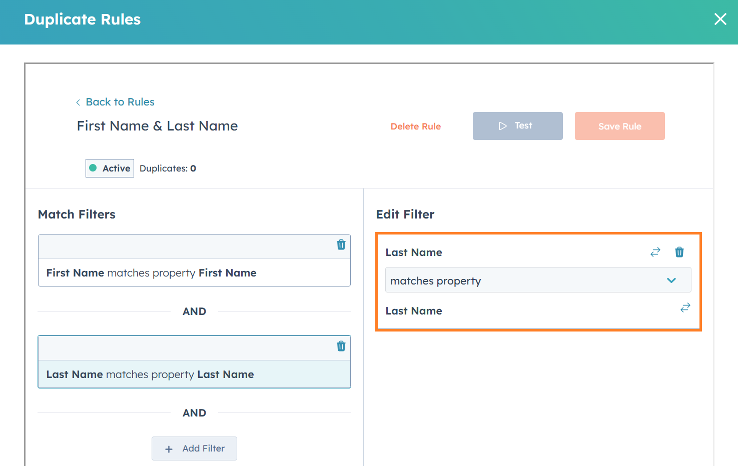Click the rule title 'First Name & Last Name'
The height and width of the screenshot is (466, 738).
[157, 126]
